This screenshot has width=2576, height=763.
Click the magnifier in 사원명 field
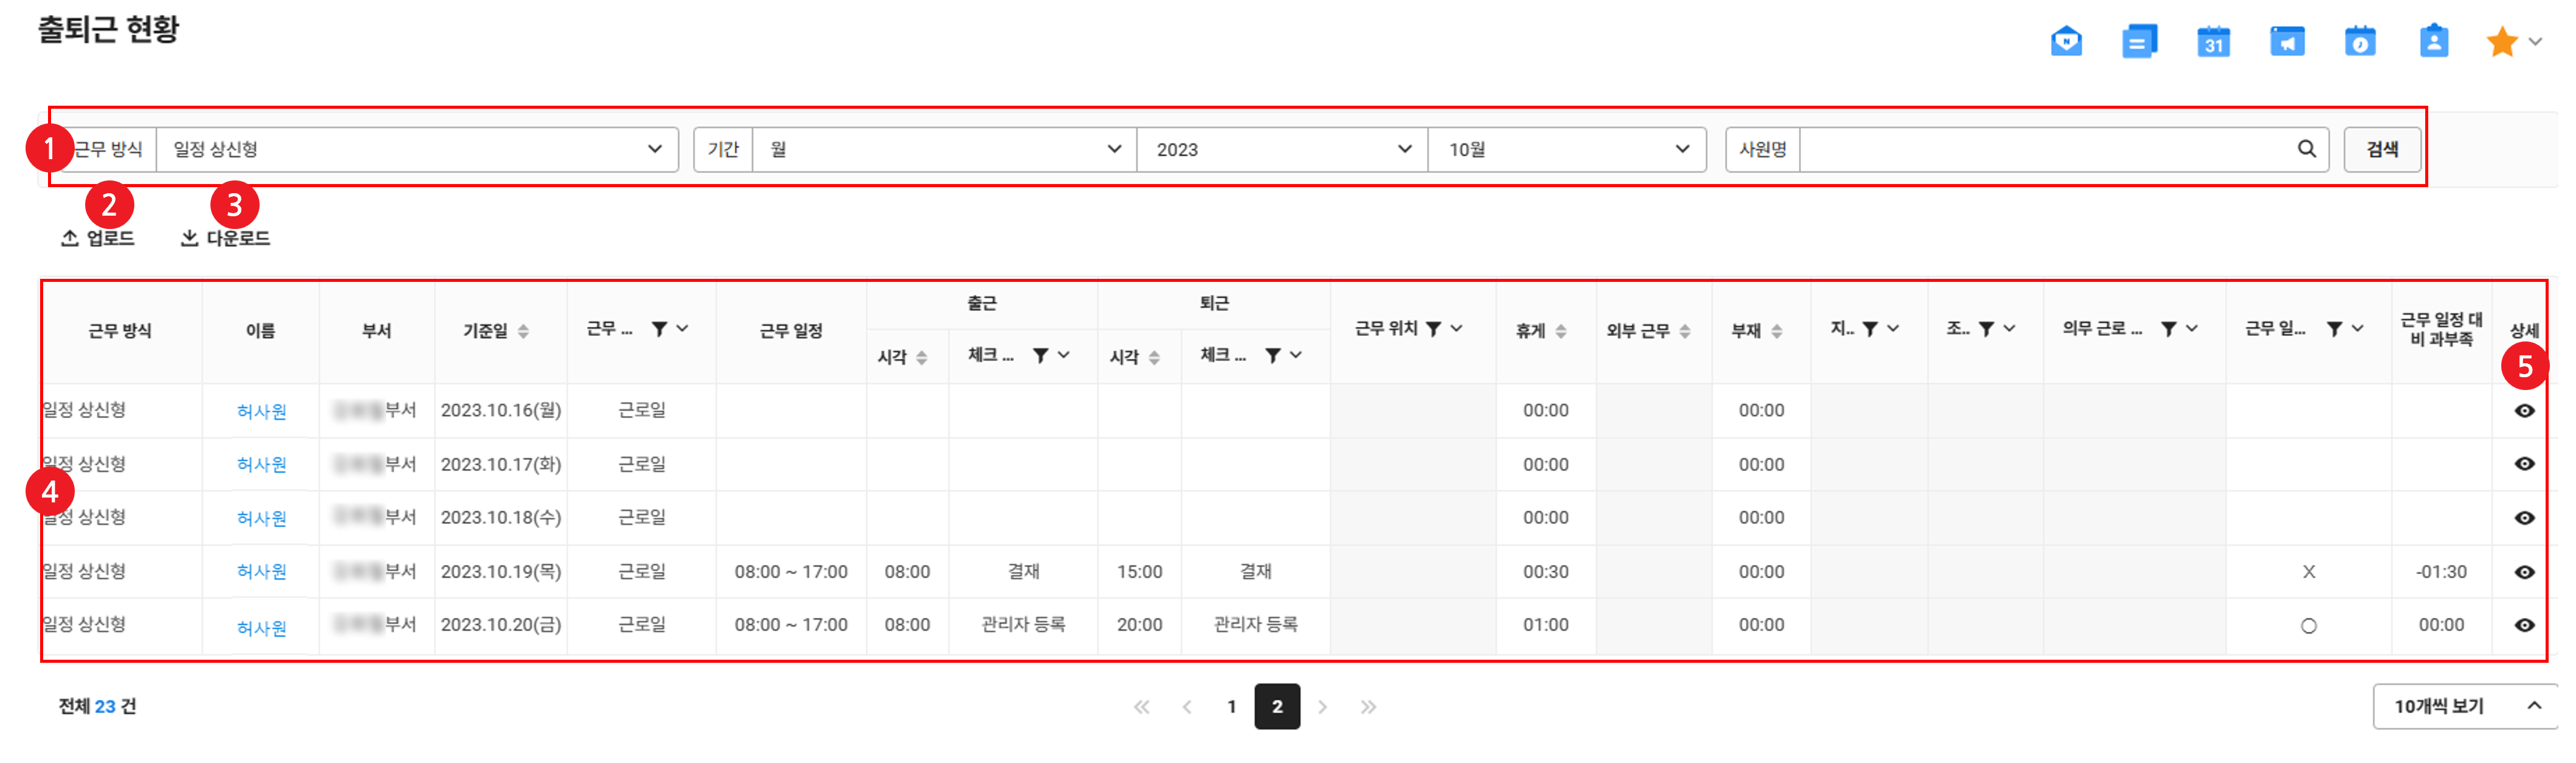click(x=2306, y=149)
